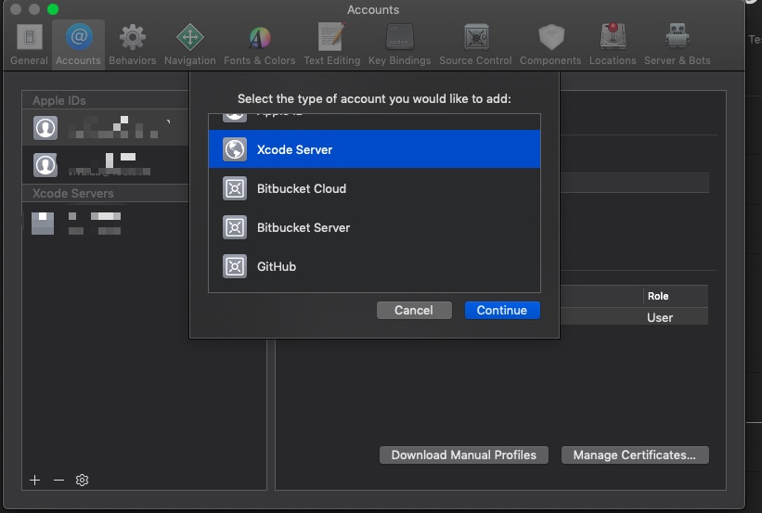Click the Bitbucket Cloud vault icon

click(x=235, y=188)
